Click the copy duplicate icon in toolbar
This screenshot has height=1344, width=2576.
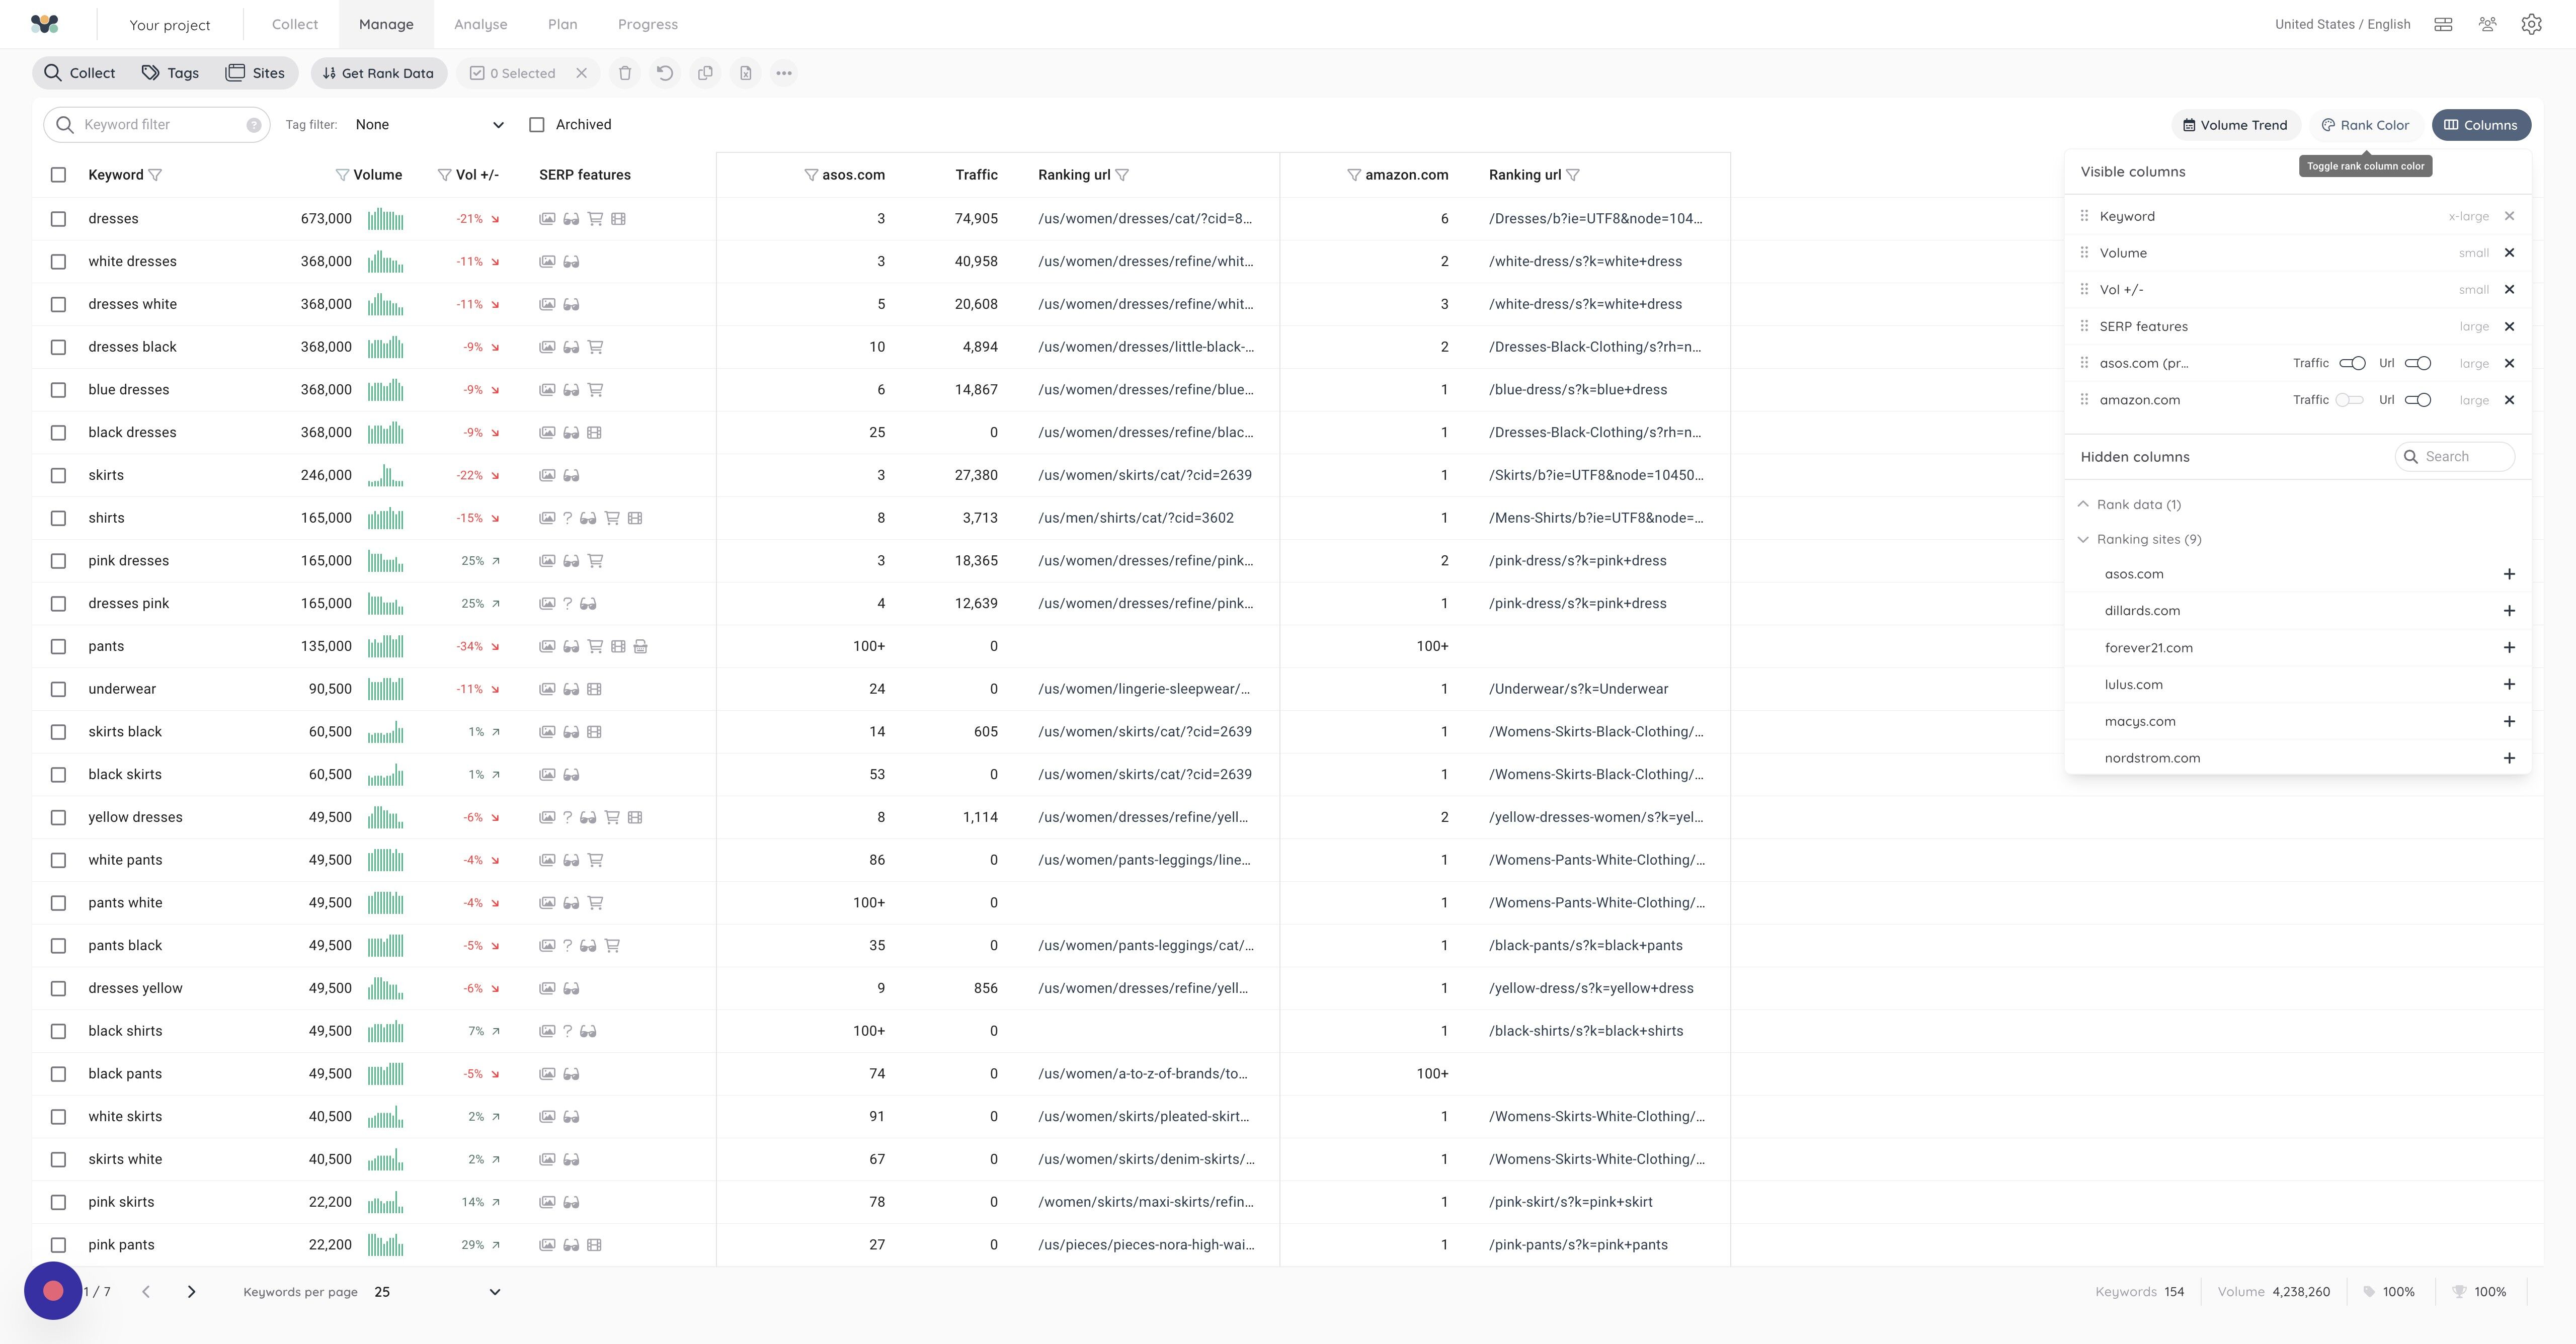[x=705, y=73]
